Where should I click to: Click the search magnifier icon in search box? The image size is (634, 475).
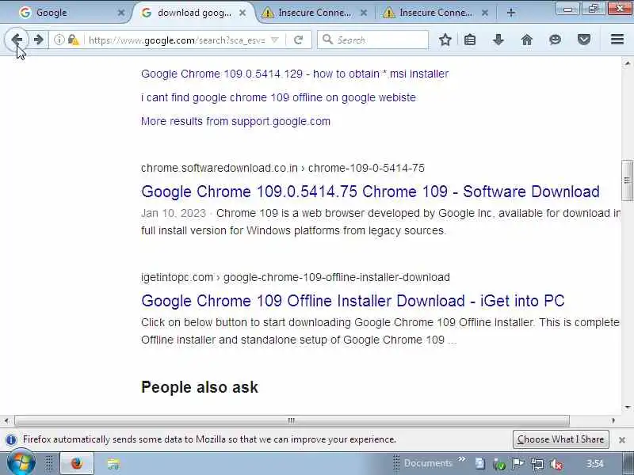[327, 40]
